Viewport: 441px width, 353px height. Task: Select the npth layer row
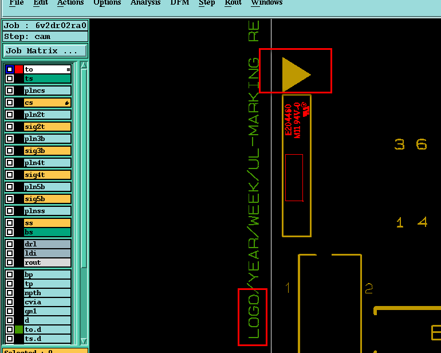pyautogui.click(x=47, y=293)
